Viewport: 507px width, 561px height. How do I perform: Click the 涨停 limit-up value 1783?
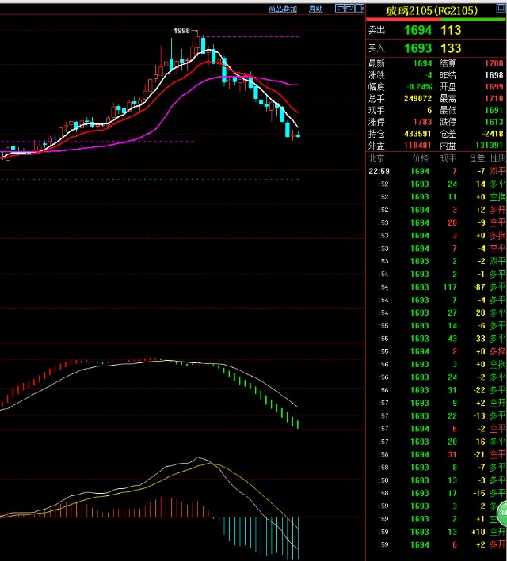tap(420, 123)
